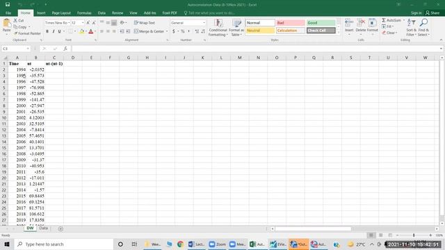This screenshot has width=445, height=250.
Task: Click the Cut scissors command
Action: click(19, 21)
